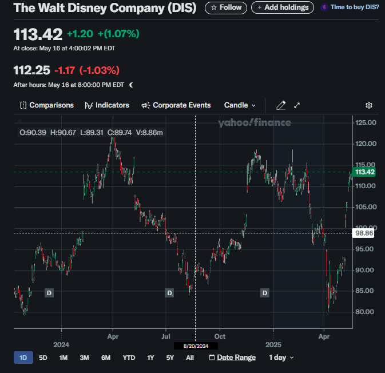Open the Indicators menu
Screen dimensions: 385x373
(107, 105)
